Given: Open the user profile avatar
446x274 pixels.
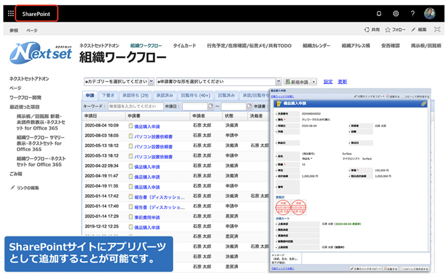Looking at the screenshot, I should click(x=429, y=14).
